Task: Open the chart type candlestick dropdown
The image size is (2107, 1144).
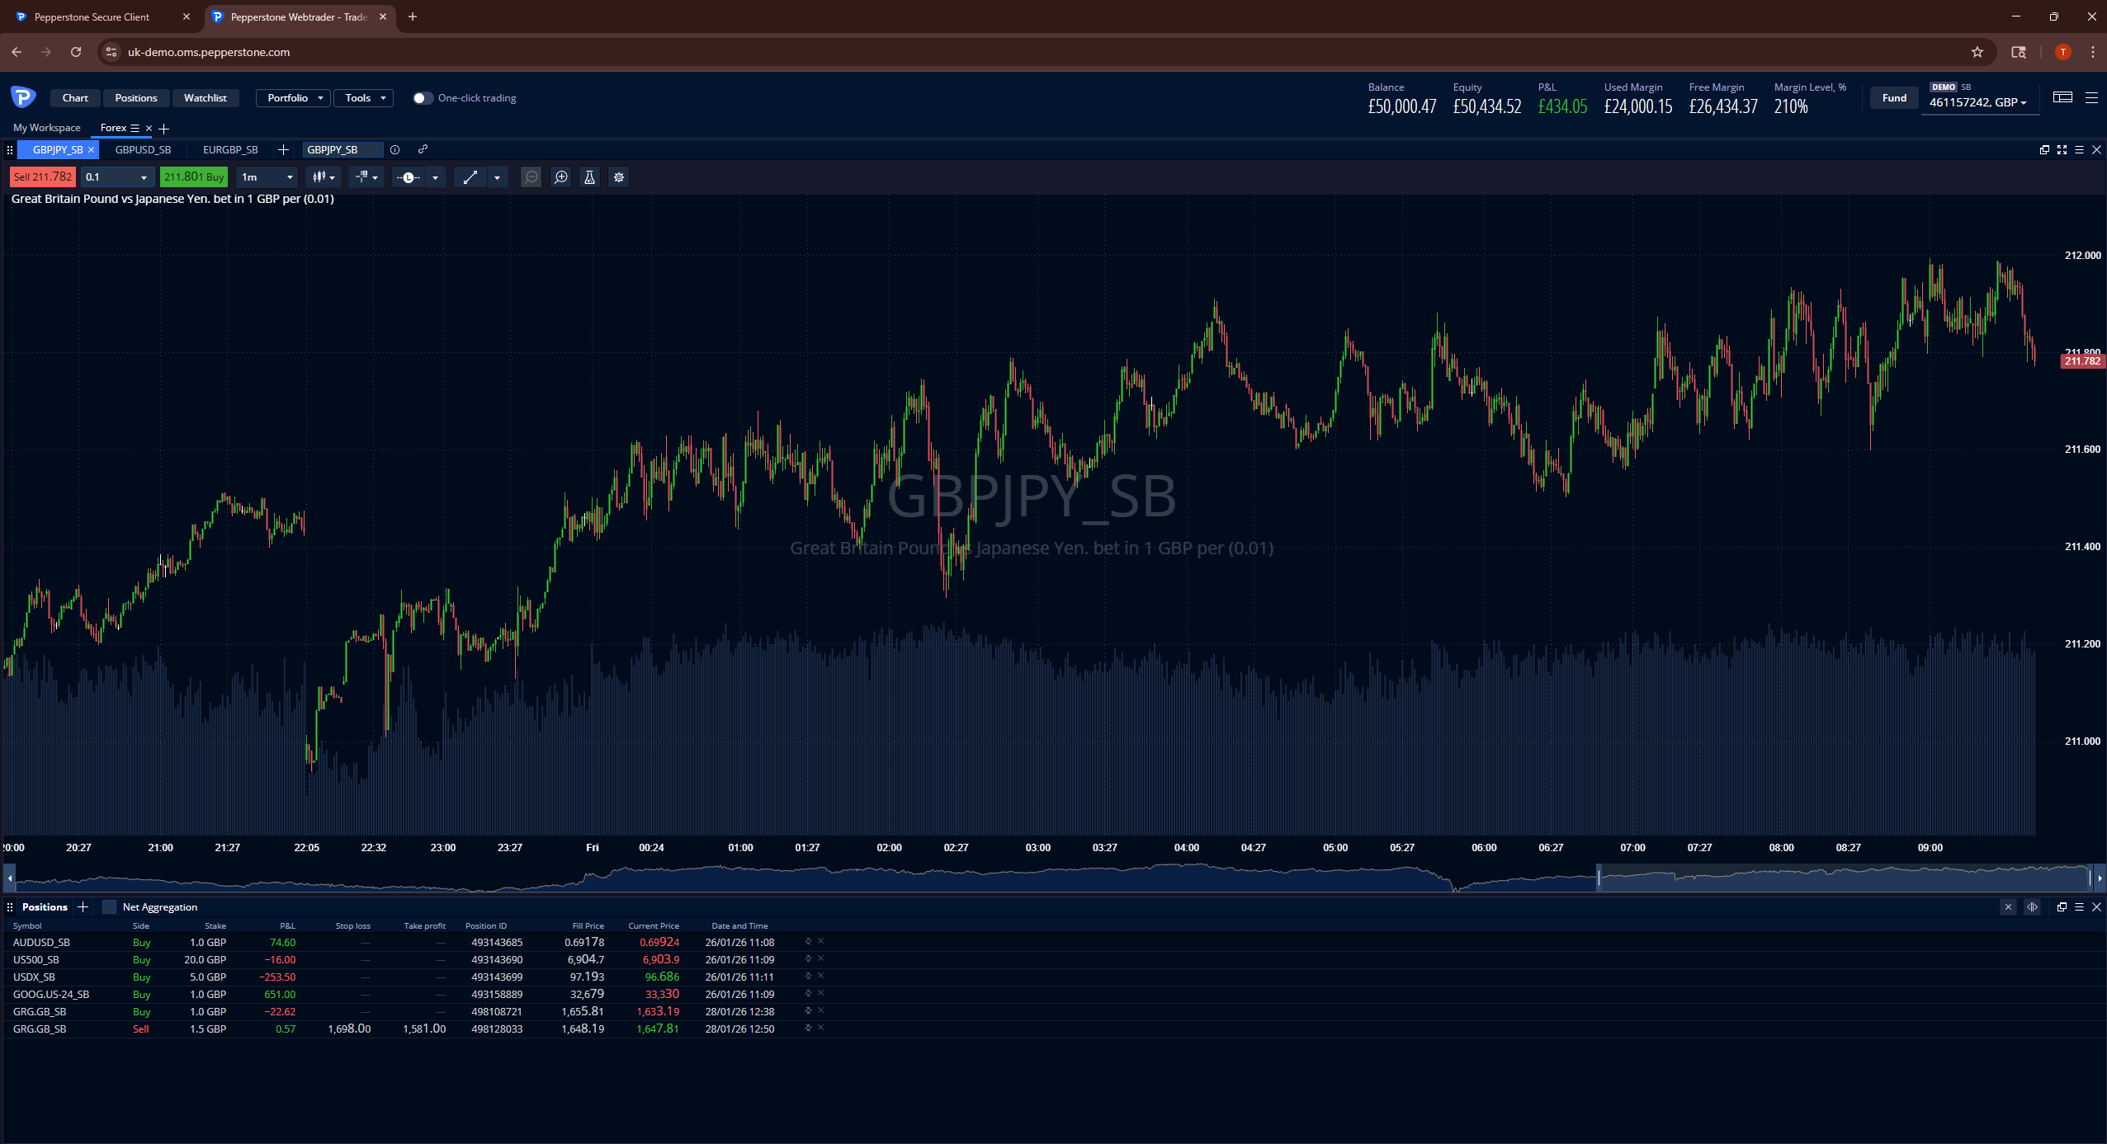Action: 323,177
